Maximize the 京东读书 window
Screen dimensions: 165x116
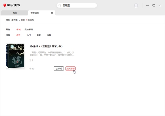[154, 5]
